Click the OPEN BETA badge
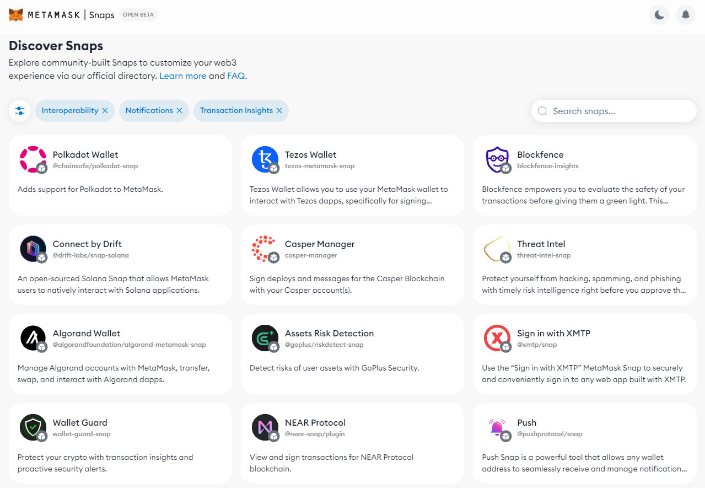The height and width of the screenshot is (488, 705). click(x=138, y=15)
